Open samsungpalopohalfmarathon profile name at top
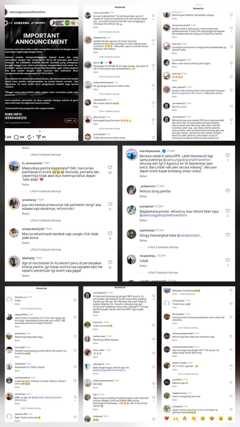Image resolution: width=240 pixels, height=427 pixels. [x=27, y=12]
